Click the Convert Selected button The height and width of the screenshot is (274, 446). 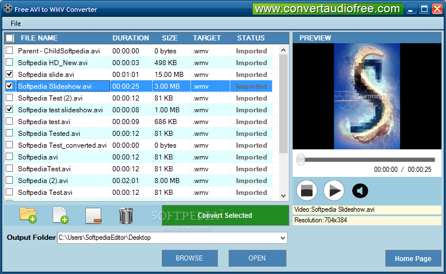[x=225, y=216]
